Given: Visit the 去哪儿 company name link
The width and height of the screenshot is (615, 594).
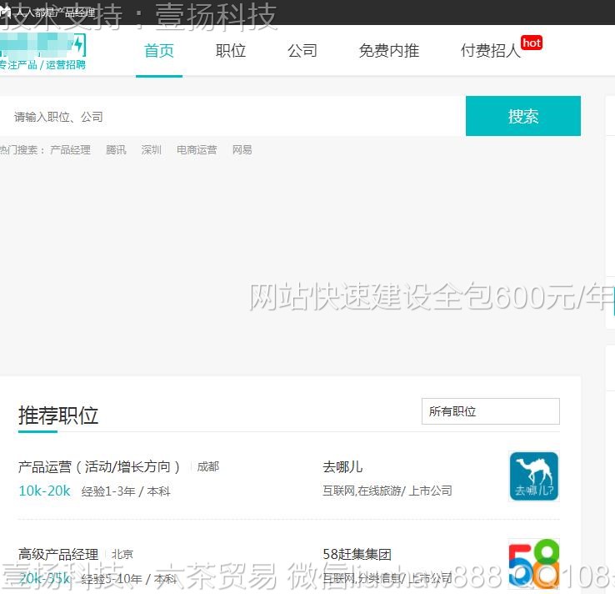Looking at the screenshot, I should [x=342, y=466].
